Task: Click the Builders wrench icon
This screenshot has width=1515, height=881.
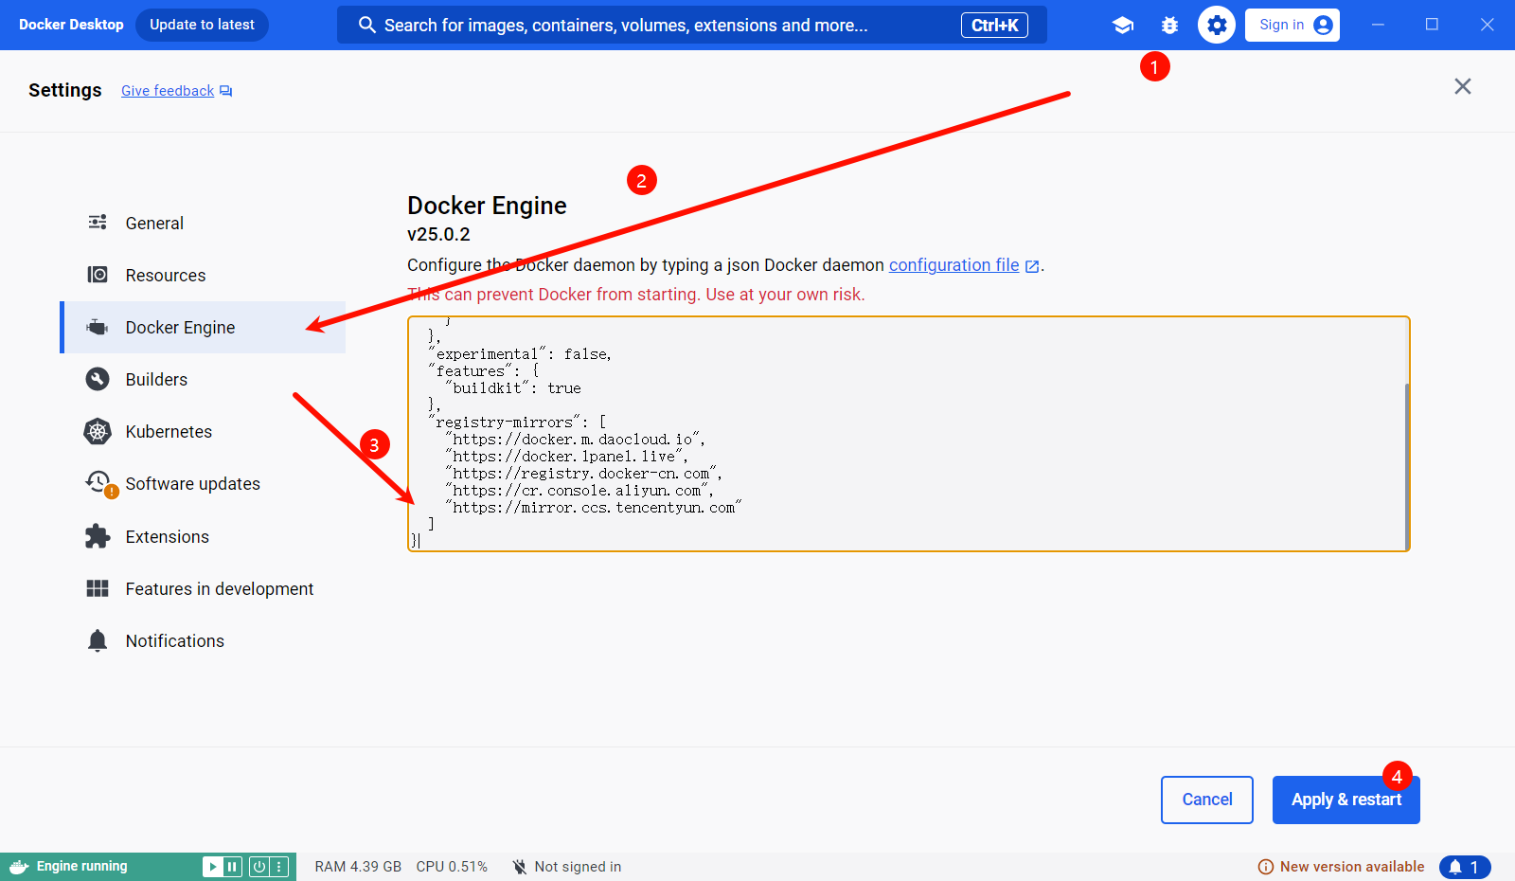Action: click(x=98, y=379)
